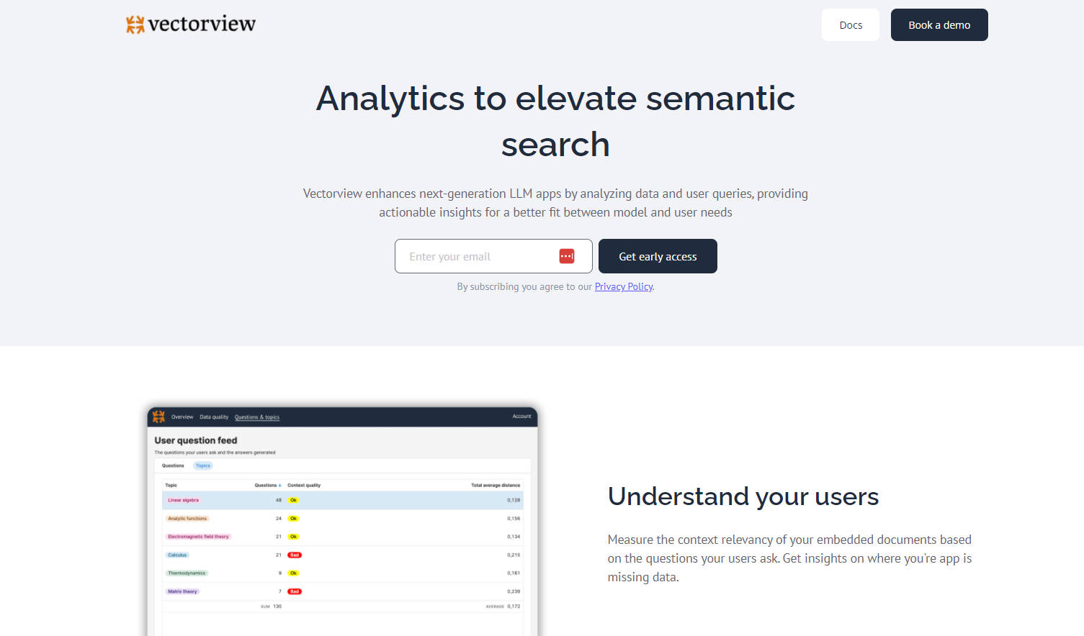Open the Data quality section
Image resolution: width=1084 pixels, height=636 pixels.
(213, 417)
